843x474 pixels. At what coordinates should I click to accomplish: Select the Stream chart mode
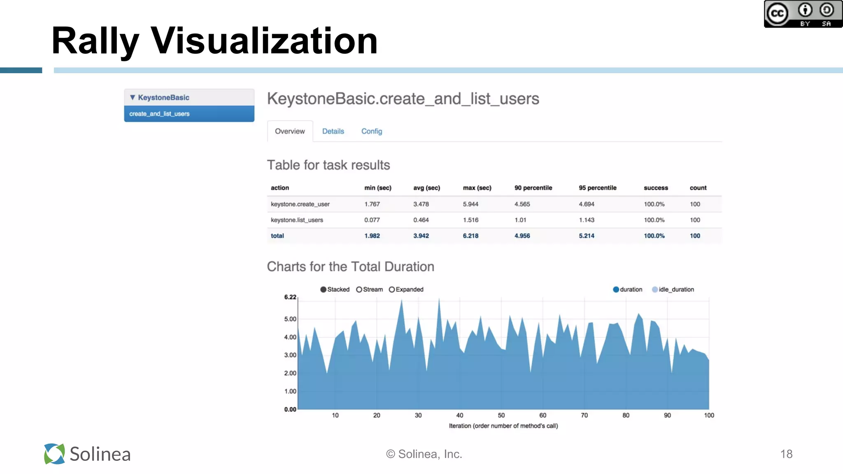359,290
